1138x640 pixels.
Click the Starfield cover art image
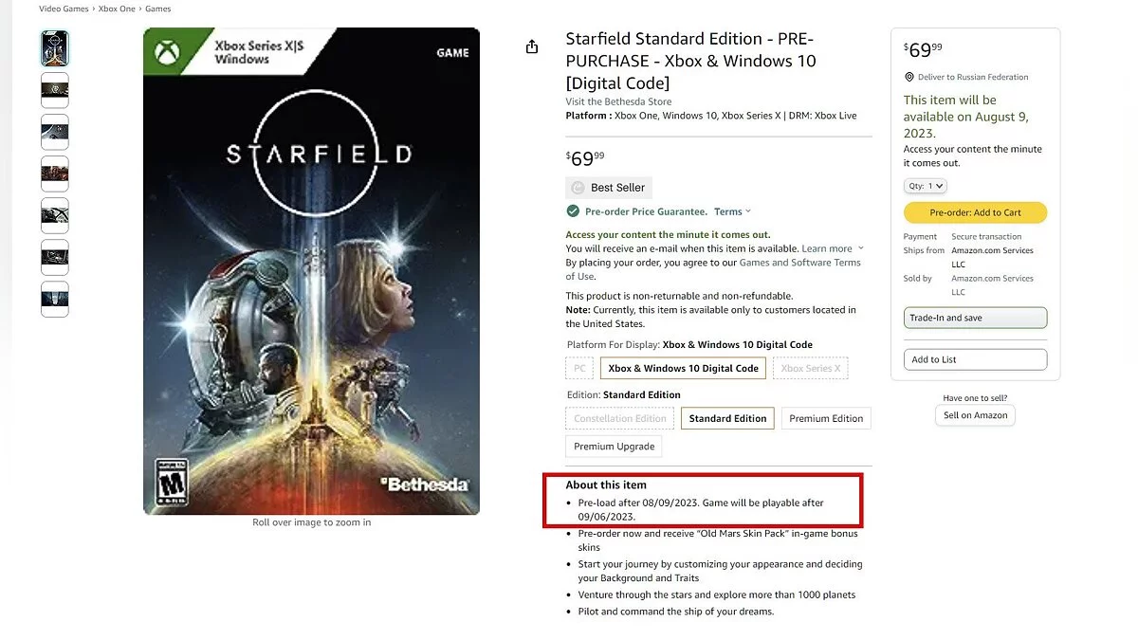click(311, 272)
